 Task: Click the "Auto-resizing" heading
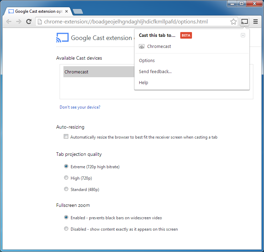[x=70, y=127]
